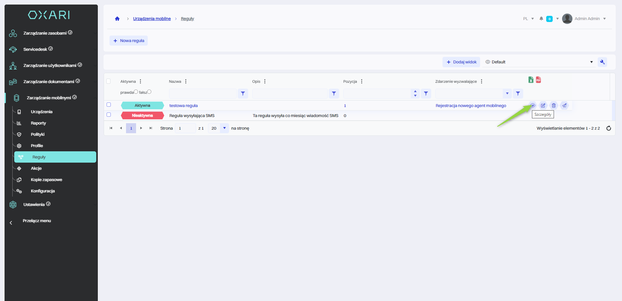Export the table to PDF
622x301 pixels.
[x=538, y=80]
